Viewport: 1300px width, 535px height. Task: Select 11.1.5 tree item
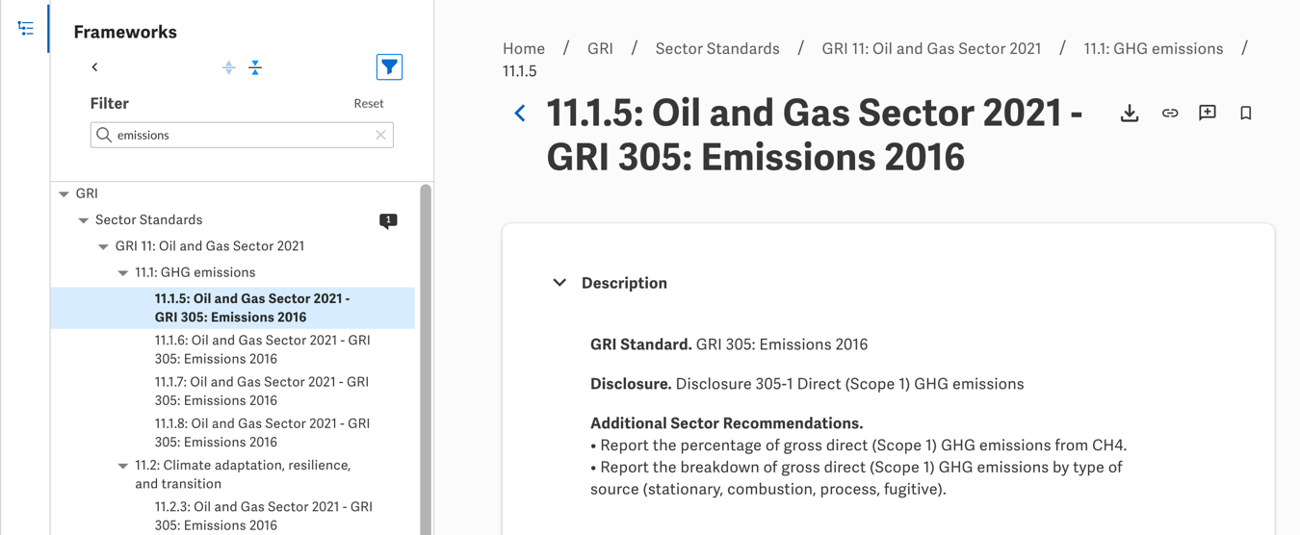tap(233, 308)
